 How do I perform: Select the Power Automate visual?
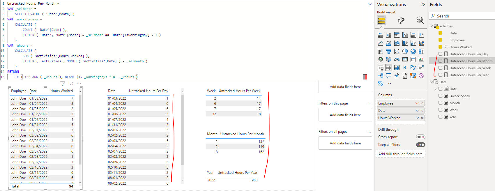(x=380, y=84)
